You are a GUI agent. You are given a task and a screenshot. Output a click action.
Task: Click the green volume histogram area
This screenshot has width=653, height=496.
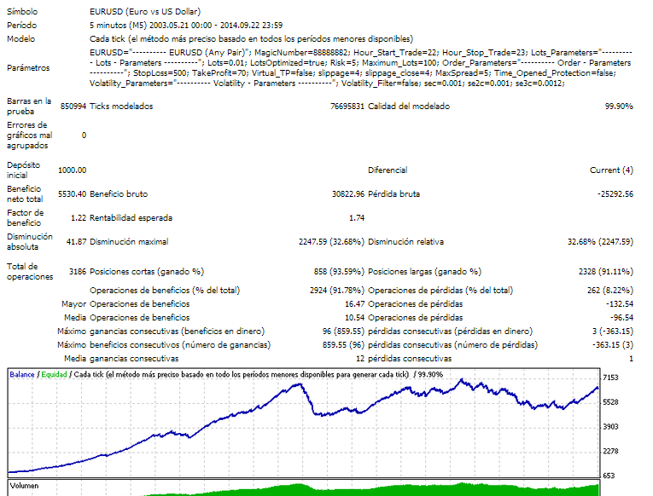(341, 490)
